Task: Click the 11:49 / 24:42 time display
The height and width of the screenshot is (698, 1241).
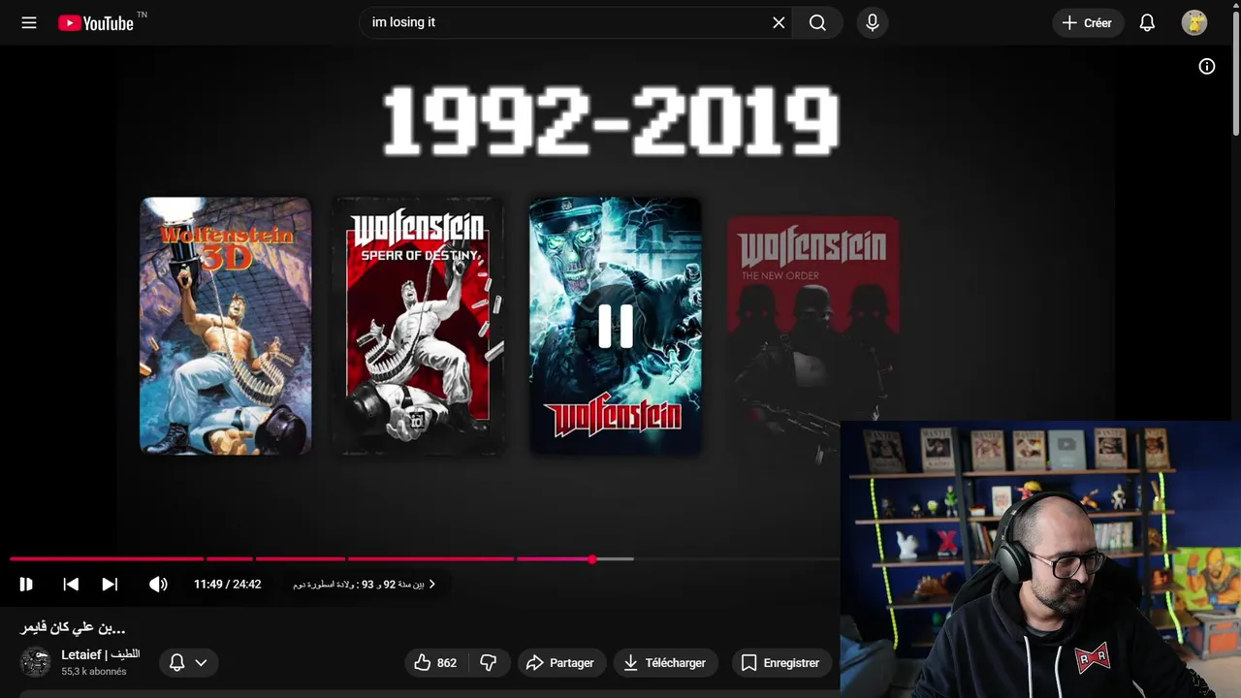Action: click(x=227, y=584)
